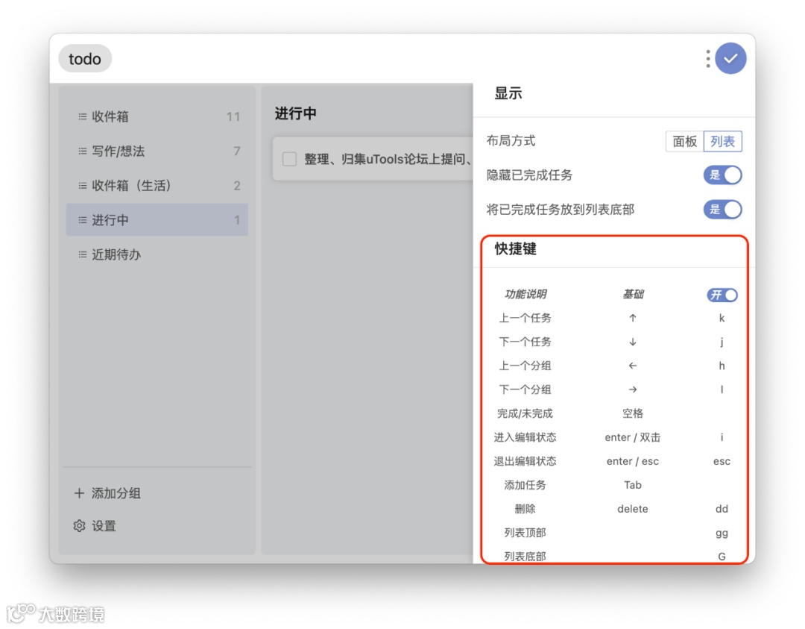Click the 空格 key value

coord(633,413)
